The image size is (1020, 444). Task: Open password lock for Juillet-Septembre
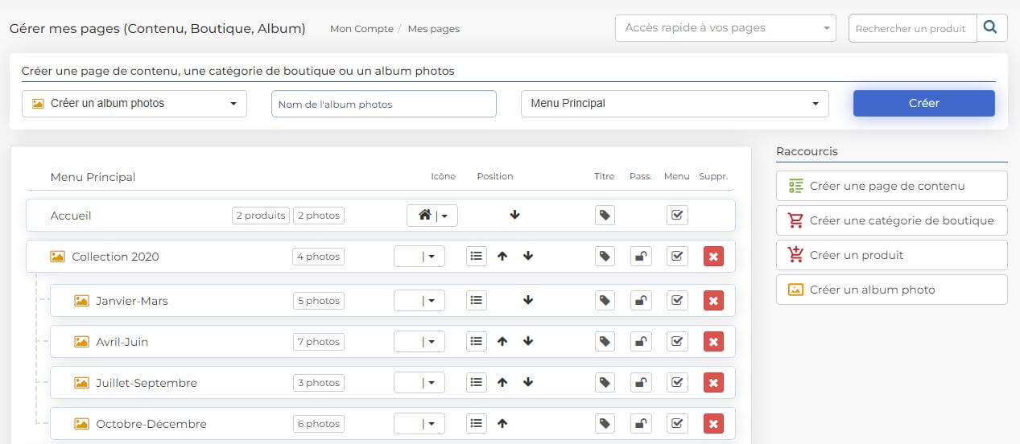click(x=641, y=383)
